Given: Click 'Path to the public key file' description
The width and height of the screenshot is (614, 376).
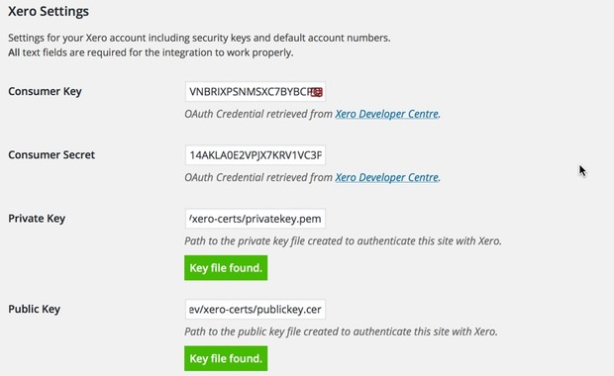Looking at the screenshot, I should coord(341,331).
